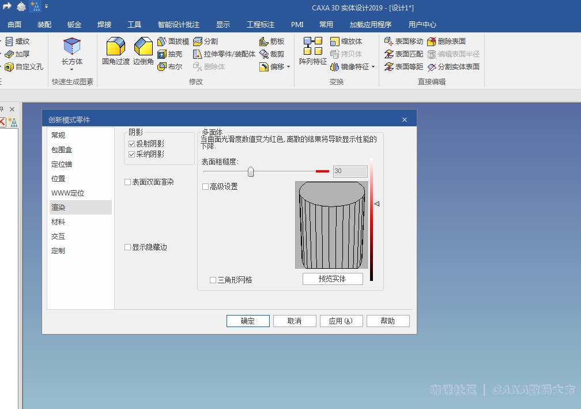
Task: Open the quick access toolbar dropdown
Action: tap(46, 6)
